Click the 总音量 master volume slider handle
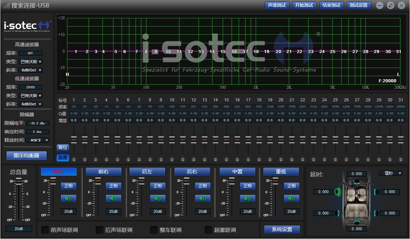The height and width of the screenshot is (239, 410). tap(19, 181)
